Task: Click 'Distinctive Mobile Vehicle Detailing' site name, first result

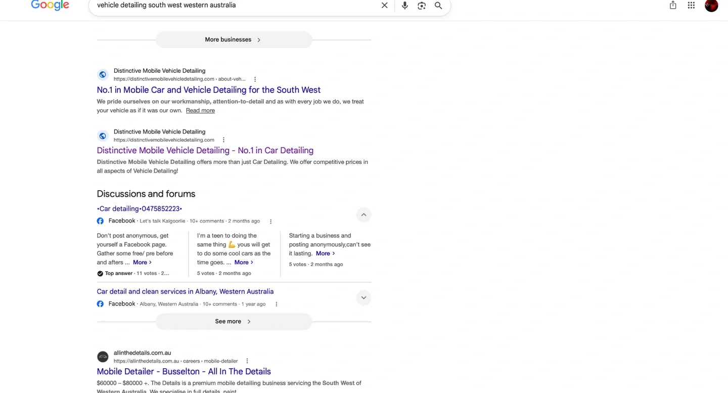Action: pos(159,71)
